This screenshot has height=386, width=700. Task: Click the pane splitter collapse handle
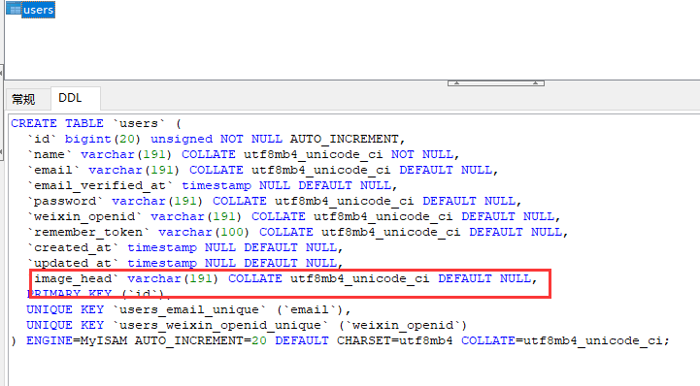pos(495,82)
